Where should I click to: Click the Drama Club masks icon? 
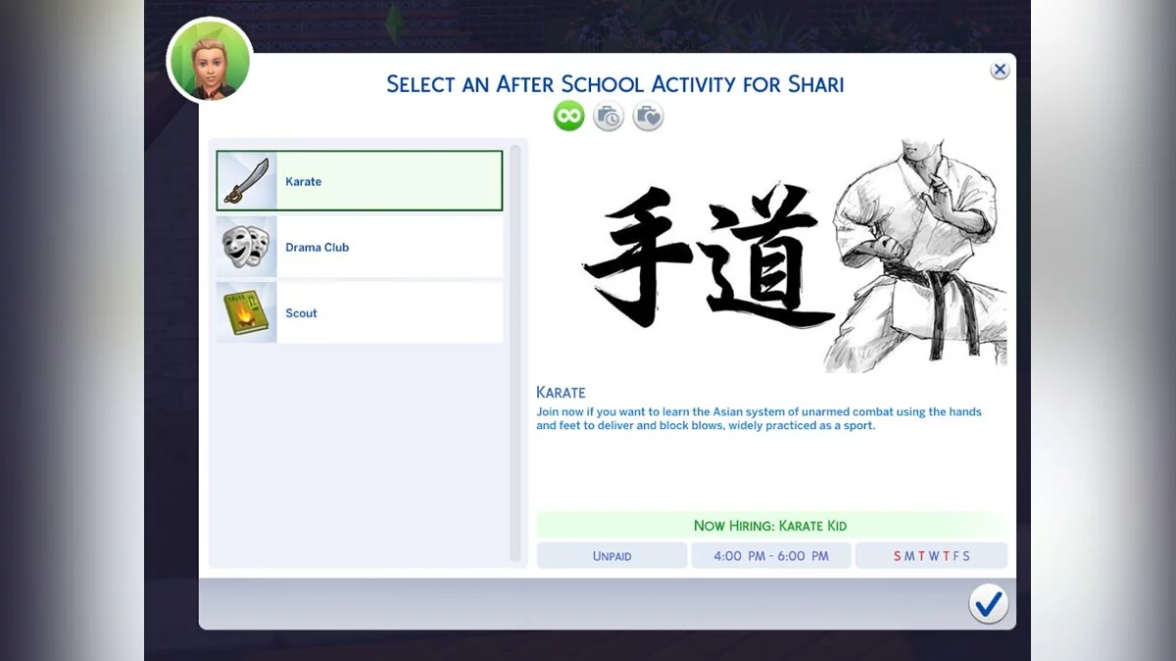pyautogui.click(x=247, y=247)
